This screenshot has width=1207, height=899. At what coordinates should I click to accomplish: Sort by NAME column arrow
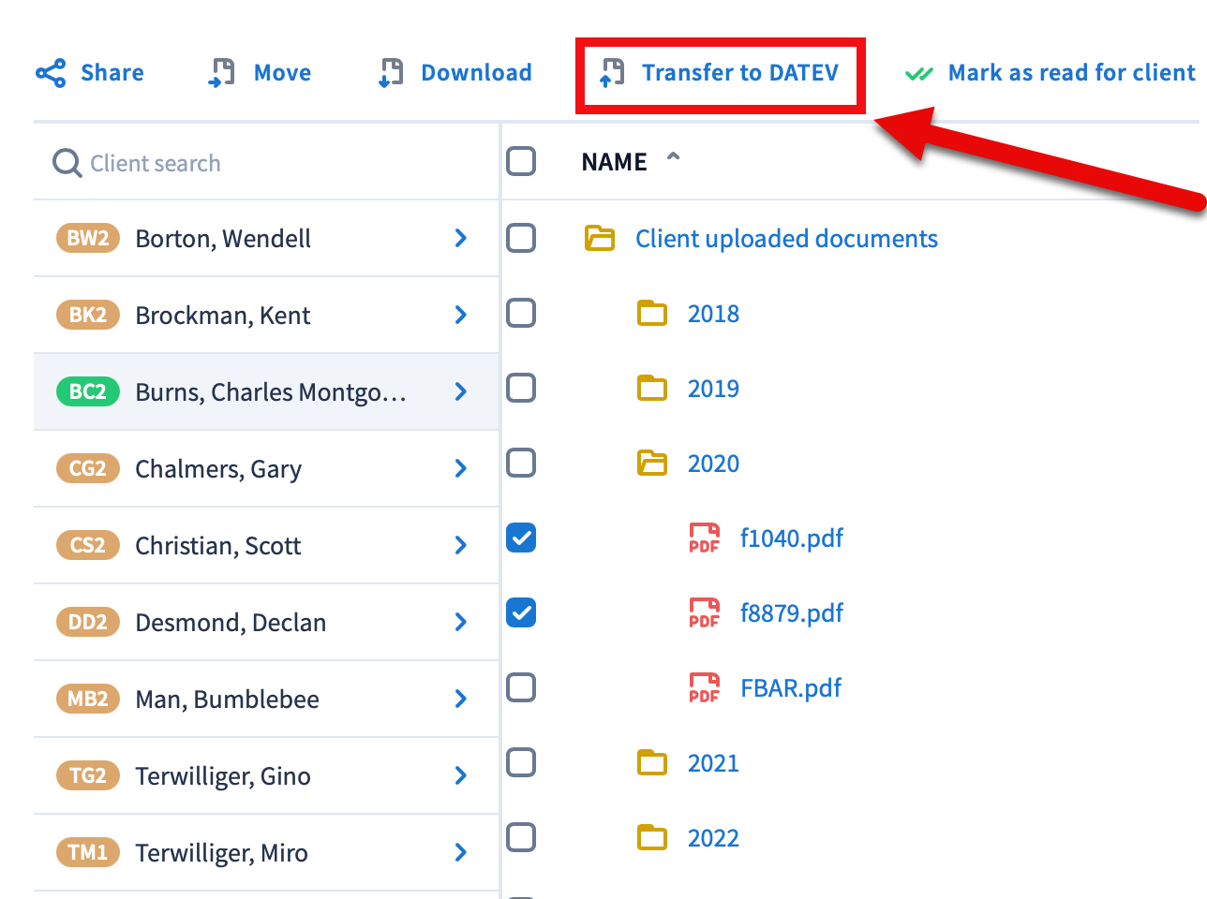673,158
